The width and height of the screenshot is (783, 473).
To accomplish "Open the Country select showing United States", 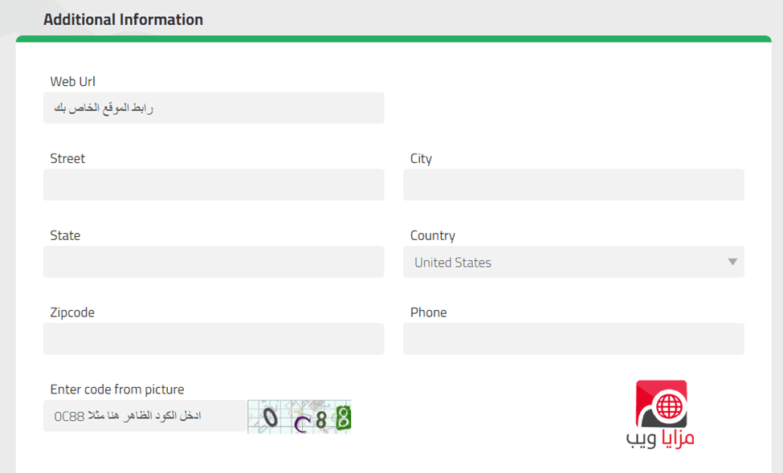I will pos(573,262).
